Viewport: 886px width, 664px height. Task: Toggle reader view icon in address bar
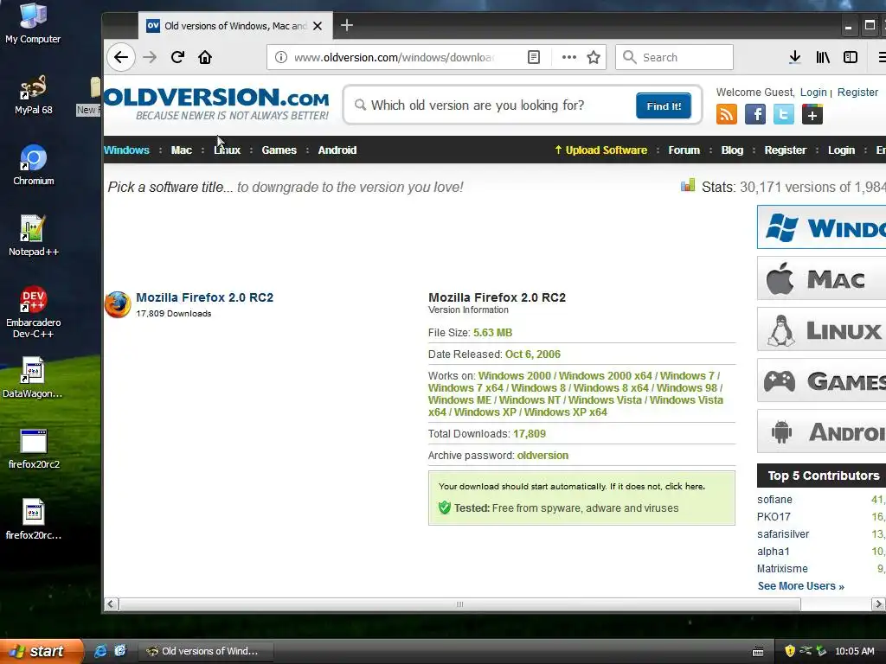(533, 57)
